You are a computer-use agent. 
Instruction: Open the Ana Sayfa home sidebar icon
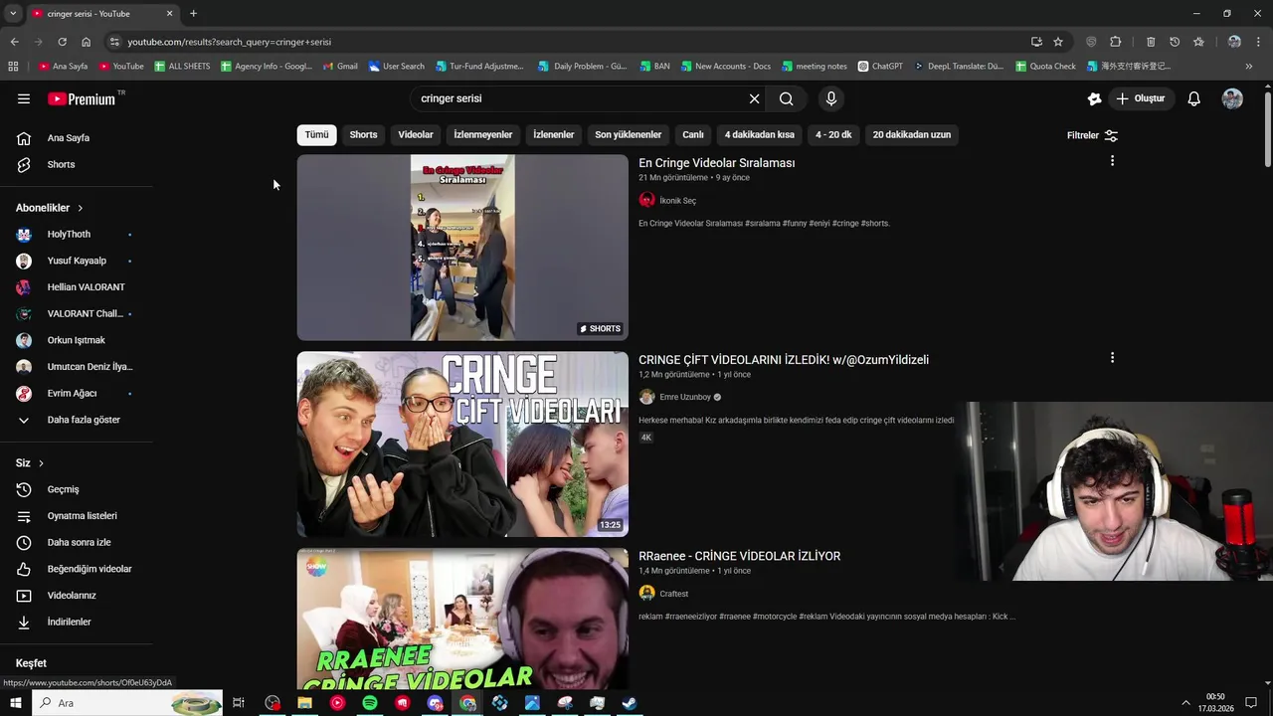(x=24, y=138)
